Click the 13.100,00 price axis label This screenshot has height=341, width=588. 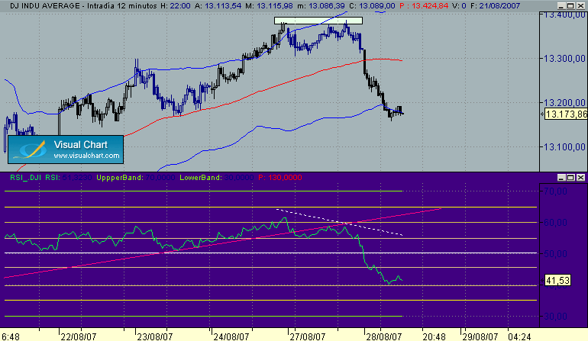(564, 147)
